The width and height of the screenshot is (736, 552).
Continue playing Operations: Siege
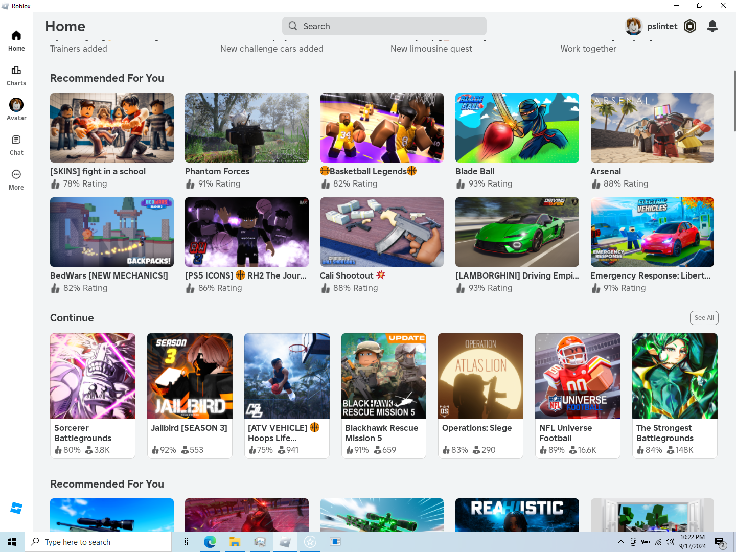480,396
